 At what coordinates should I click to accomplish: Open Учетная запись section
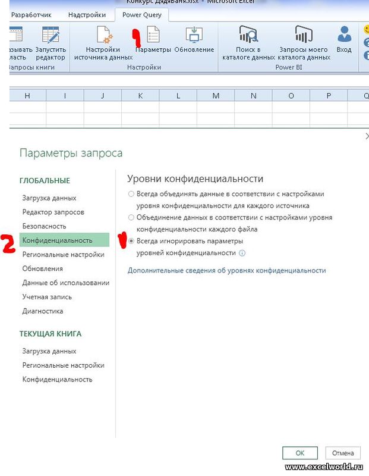tap(47, 297)
